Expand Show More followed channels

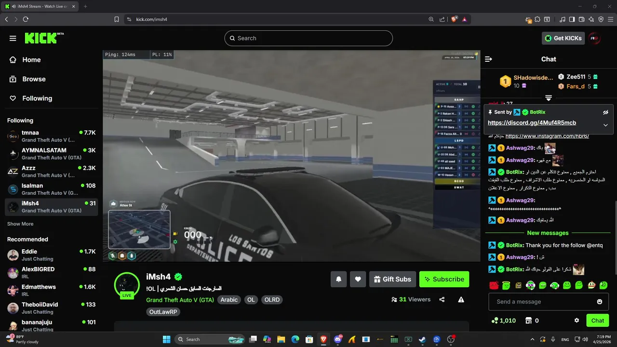pyautogui.click(x=20, y=224)
